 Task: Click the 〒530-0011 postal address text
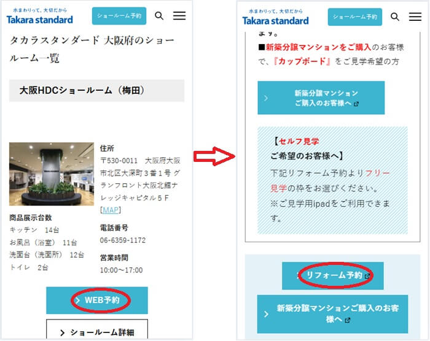140,179
